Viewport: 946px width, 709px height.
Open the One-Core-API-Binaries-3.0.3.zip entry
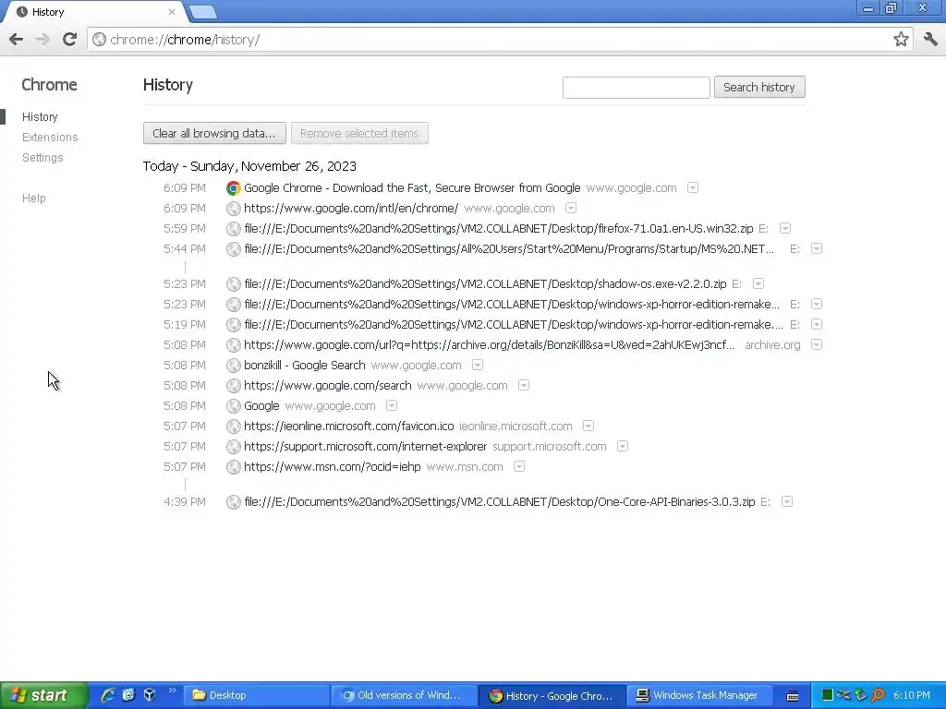500,501
